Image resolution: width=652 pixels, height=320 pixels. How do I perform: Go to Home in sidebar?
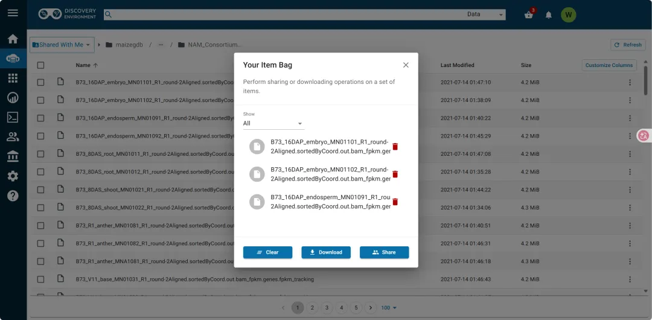click(x=13, y=39)
